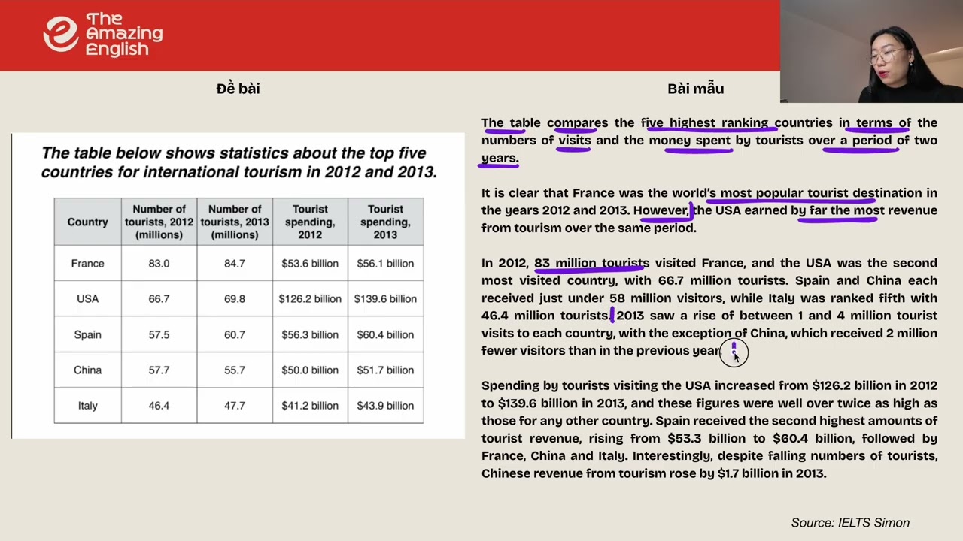Click the table title about international tourism
The image size is (963, 541).
pyautogui.click(x=239, y=162)
